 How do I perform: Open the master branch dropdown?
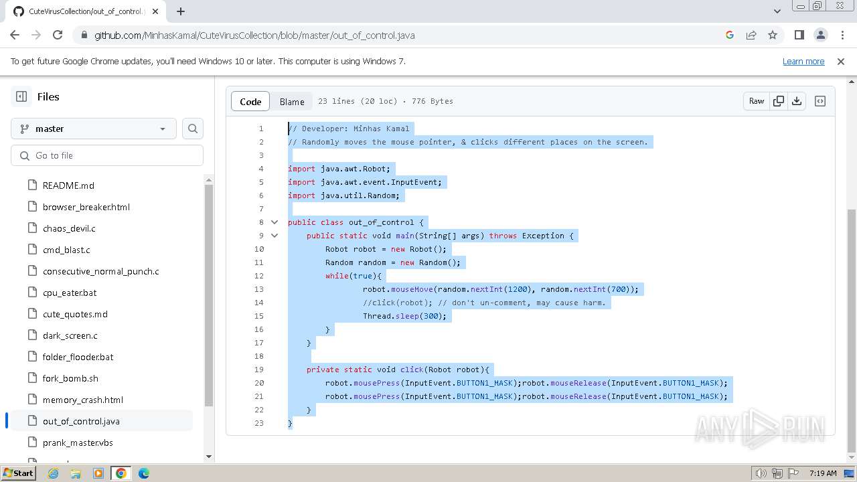pyautogui.click(x=94, y=129)
